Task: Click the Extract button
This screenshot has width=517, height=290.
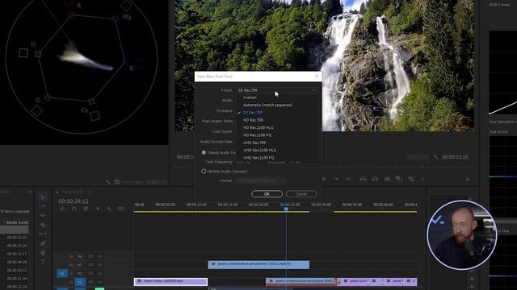Action: 375,179
